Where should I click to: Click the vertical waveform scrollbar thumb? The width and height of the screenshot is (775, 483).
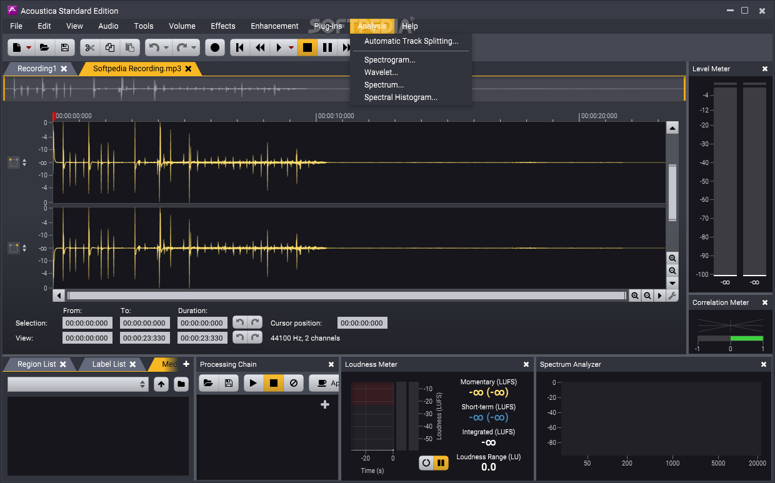672,192
